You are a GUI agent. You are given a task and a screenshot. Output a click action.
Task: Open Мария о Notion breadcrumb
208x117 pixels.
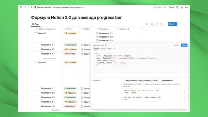pyautogui.click(x=43, y=7)
